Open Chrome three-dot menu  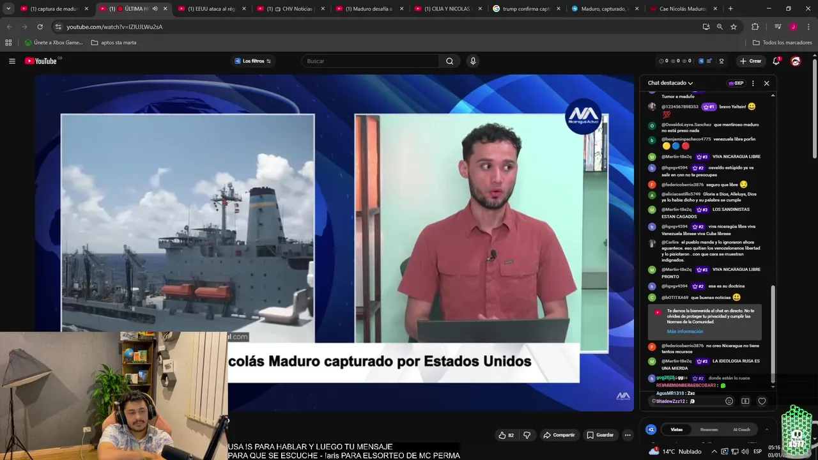[x=808, y=27]
